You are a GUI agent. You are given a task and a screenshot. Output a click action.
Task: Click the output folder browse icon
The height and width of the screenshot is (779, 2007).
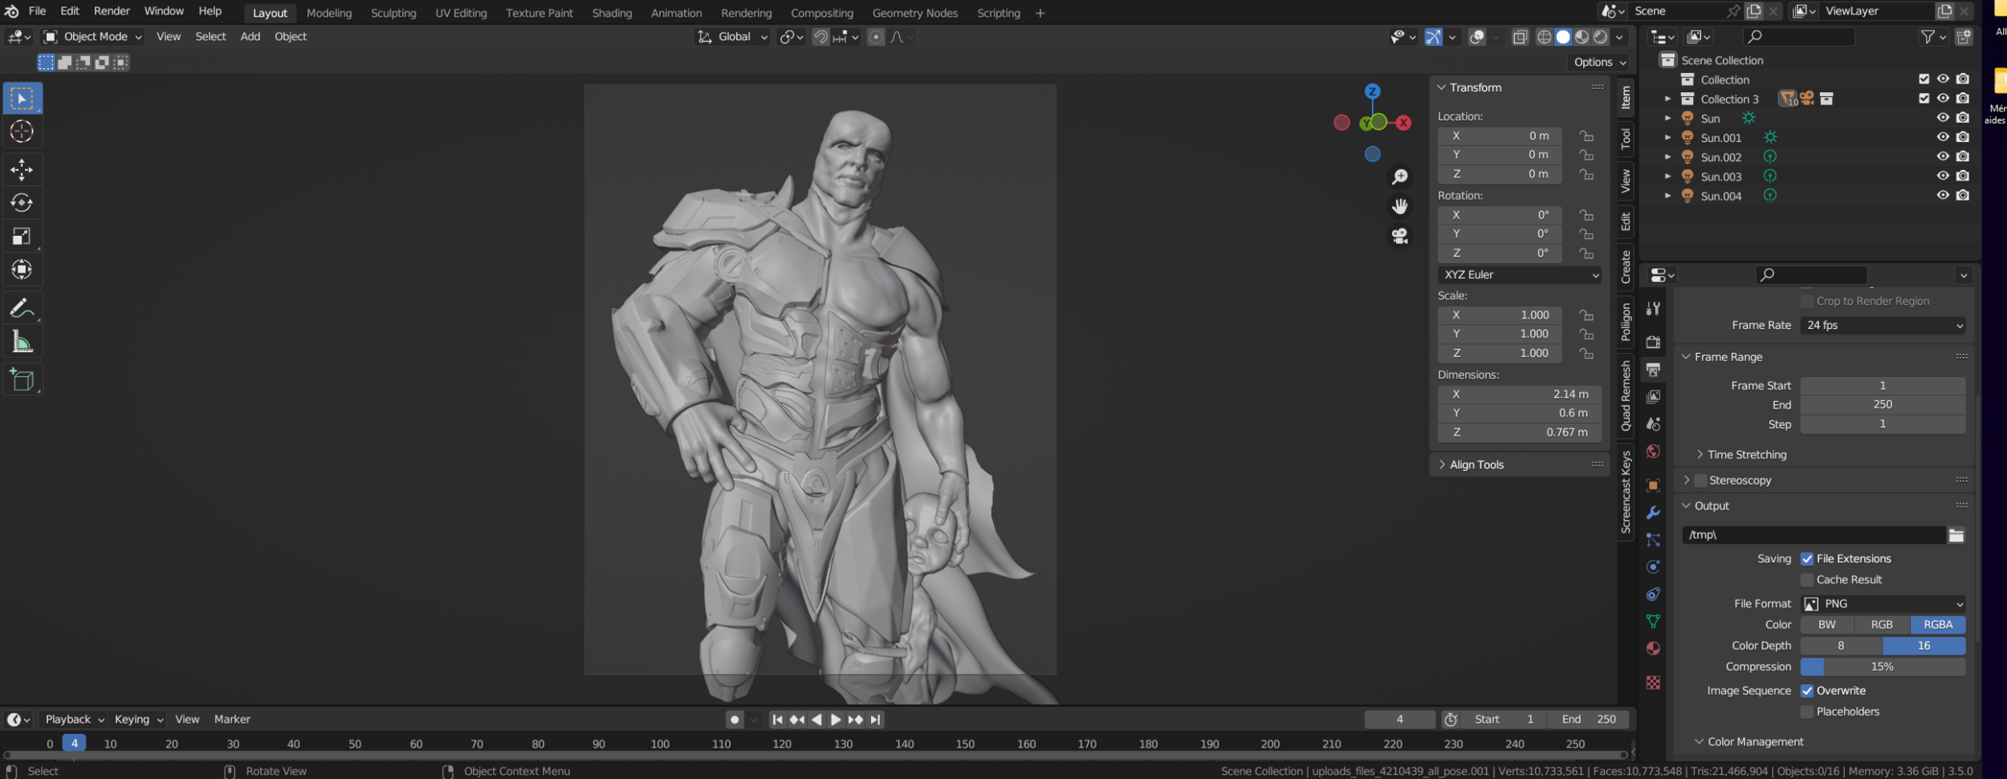(1956, 535)
